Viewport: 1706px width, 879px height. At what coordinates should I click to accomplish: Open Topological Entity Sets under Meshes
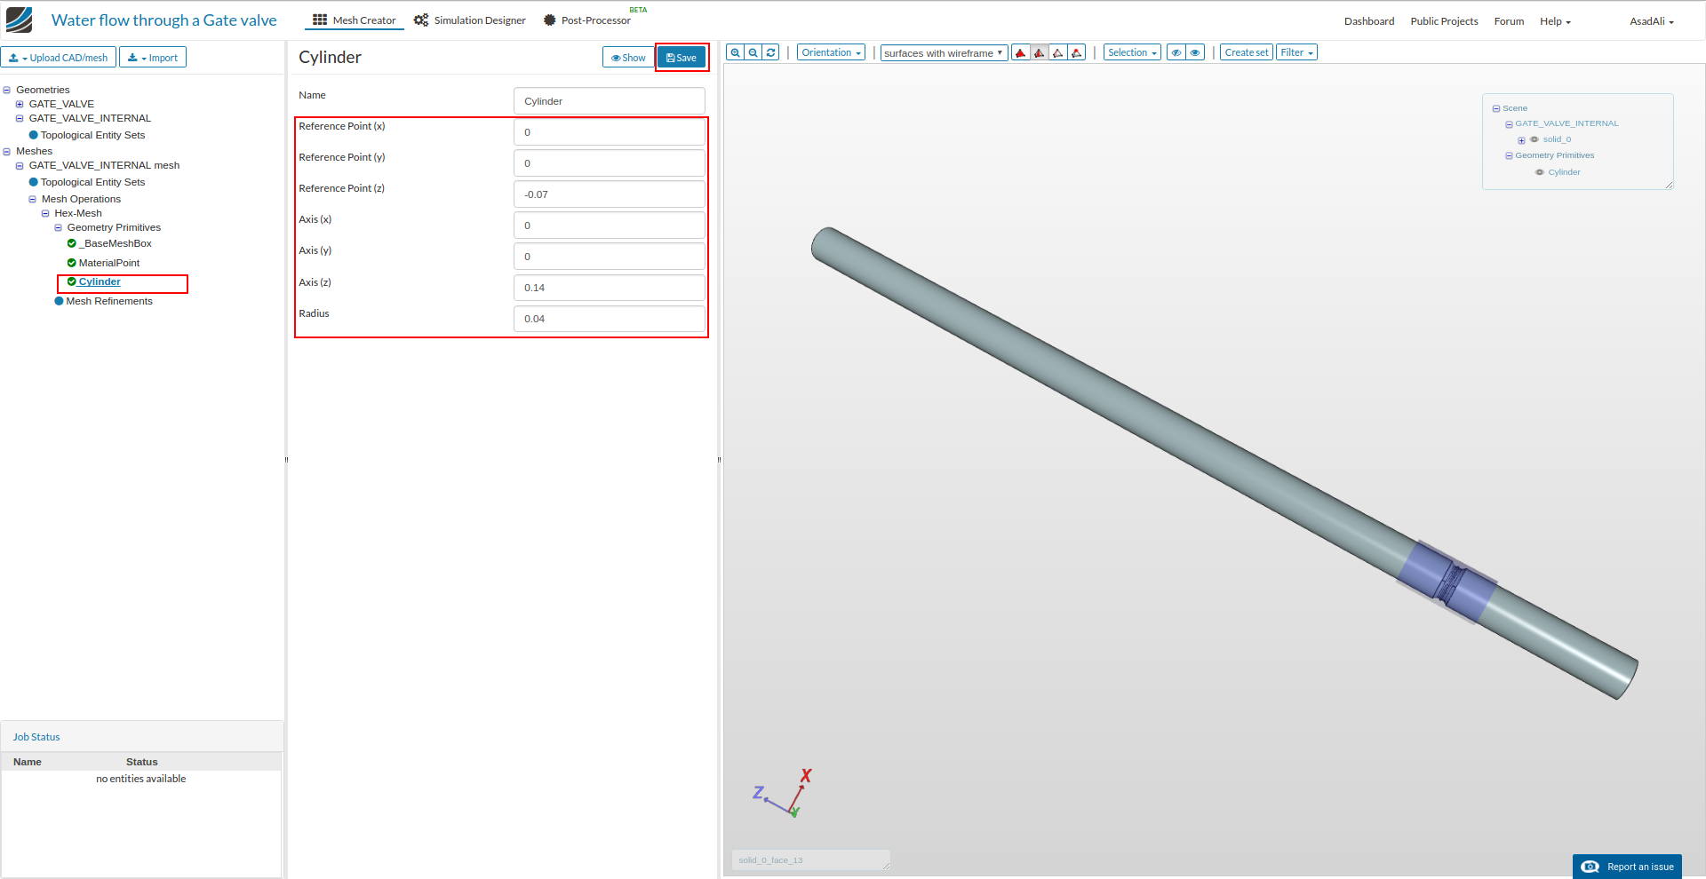(x=92, y=182)
